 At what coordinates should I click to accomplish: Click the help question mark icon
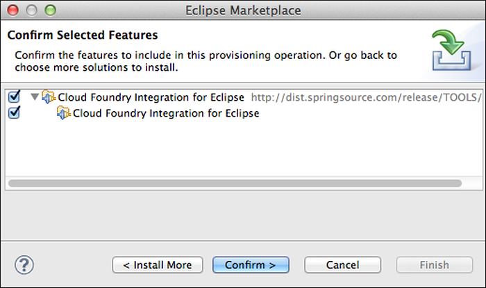[24, 264]
